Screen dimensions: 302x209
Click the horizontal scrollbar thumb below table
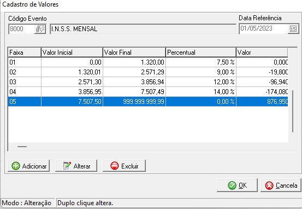pos(22,147)
